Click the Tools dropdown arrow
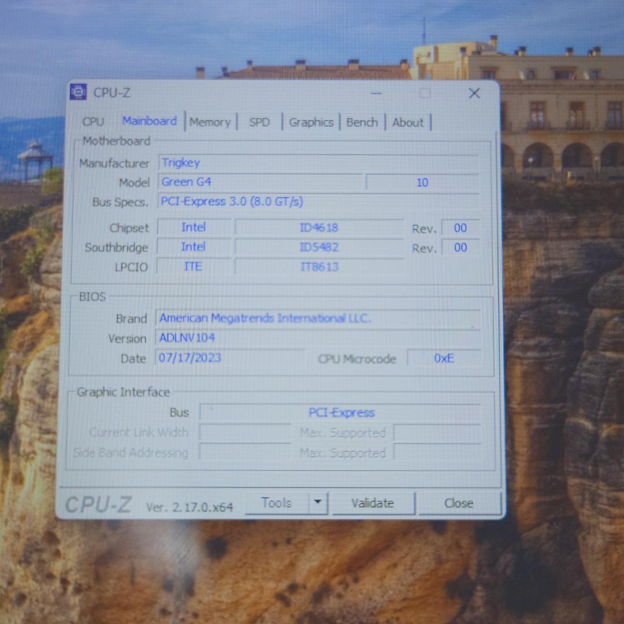The width and height of the screenshot is (624, 624). pyautogui.click(x=318, y=503)
